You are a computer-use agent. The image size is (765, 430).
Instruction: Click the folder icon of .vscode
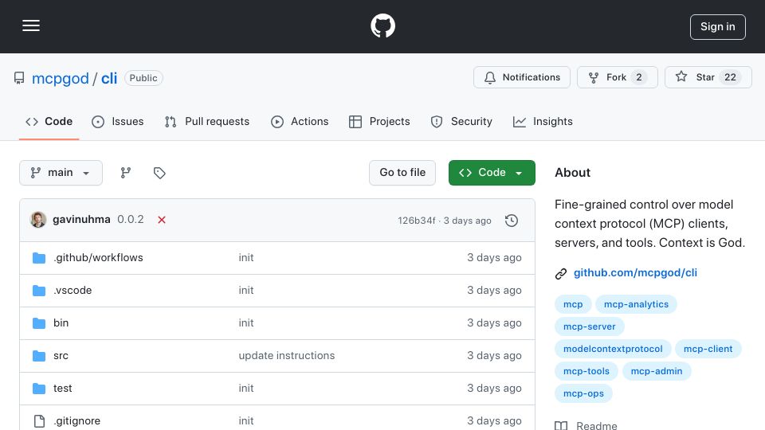pos(39,291)
